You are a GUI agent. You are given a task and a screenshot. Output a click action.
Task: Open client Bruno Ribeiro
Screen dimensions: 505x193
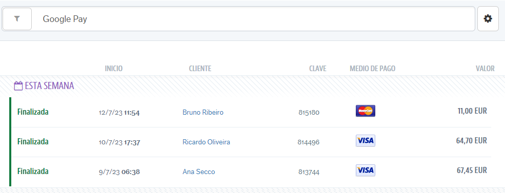point(203,112)
